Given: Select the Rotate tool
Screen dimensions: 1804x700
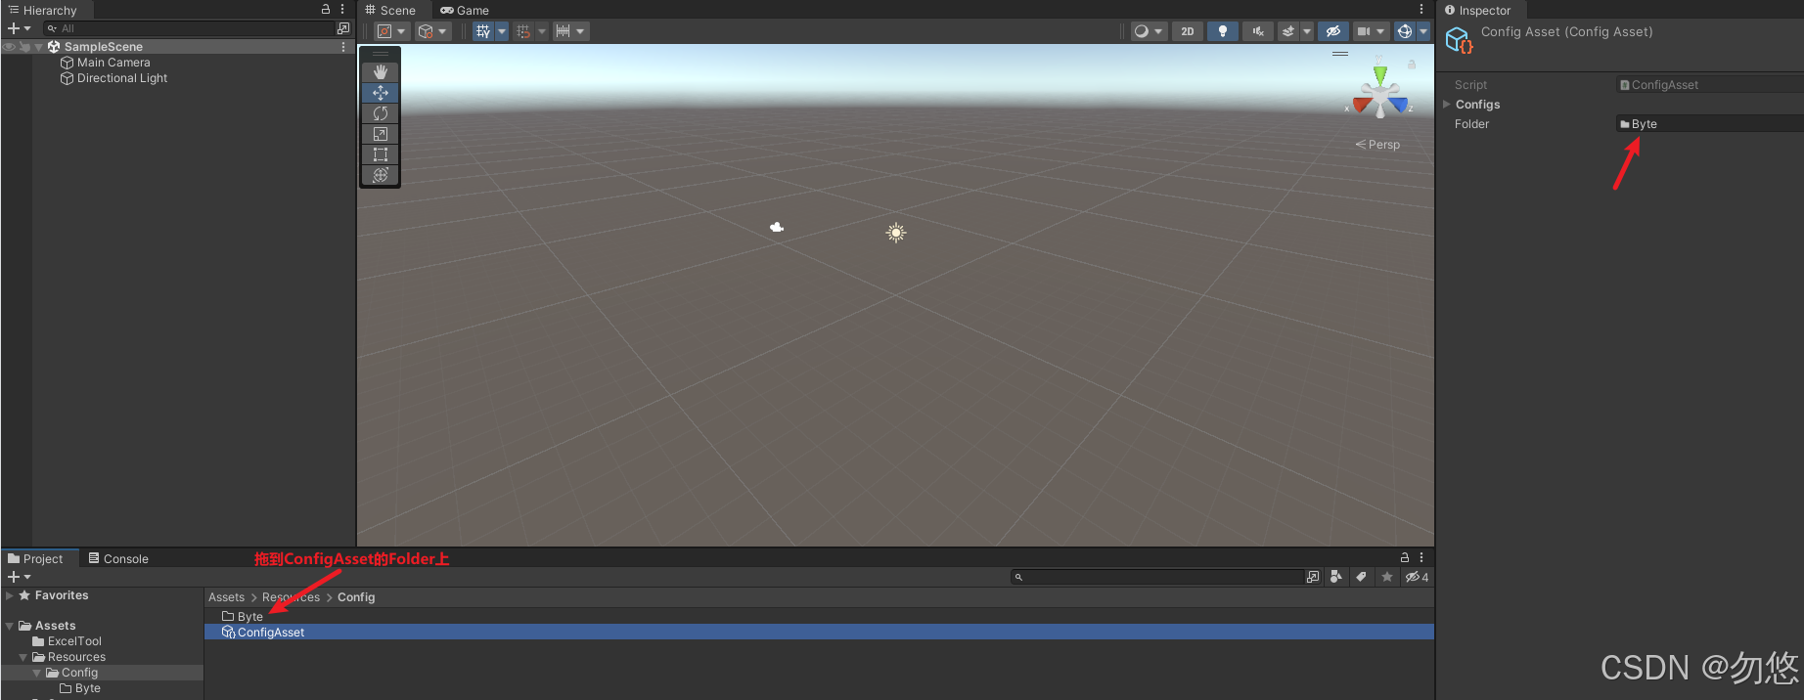Looking at the screenshot, I should tap(381, 113).
